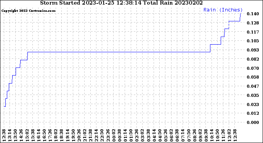Viewport: 263px width, 143px height.
Task: Click the line step at 0.13 level
Action: point(234,21)
